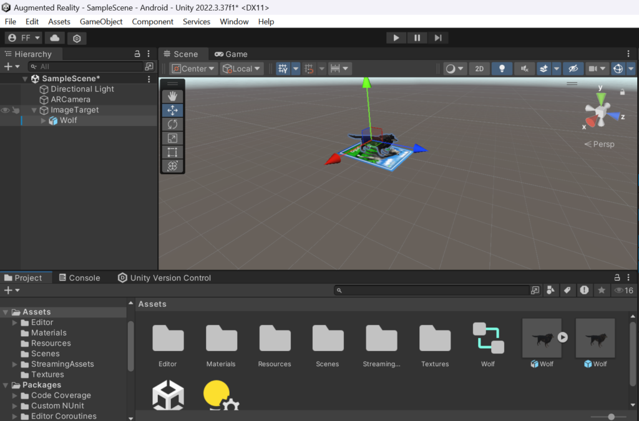Click the Pause button
Screen dimensions: 639x421
point(417,38)
